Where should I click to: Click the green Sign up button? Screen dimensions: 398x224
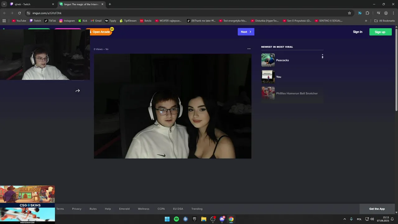pyautogui.click(x=380, y=32)
